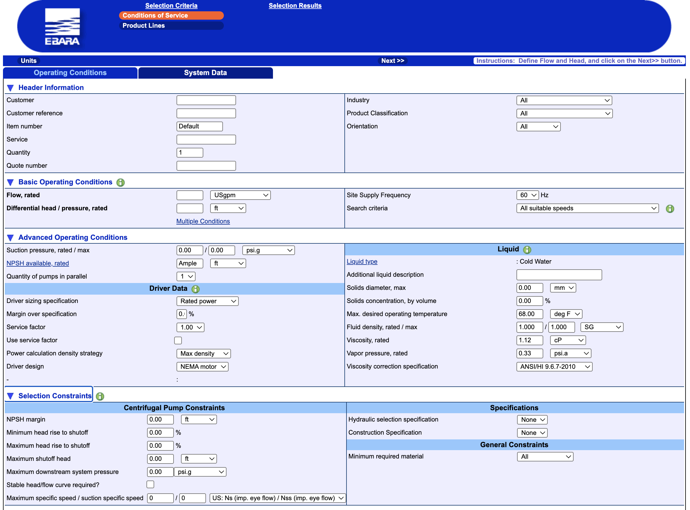Image resolution: width=690 pixels, height=510 pixels.
Task: Open Conditions of Service menu item
Action: (171, 15)
